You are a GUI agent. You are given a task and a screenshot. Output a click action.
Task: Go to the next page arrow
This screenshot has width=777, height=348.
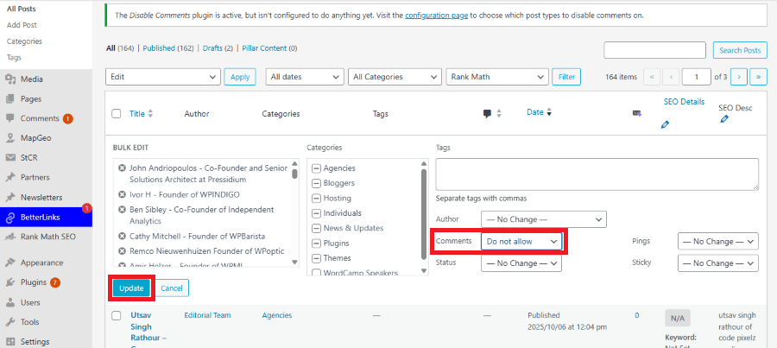(x=738, y=77)
